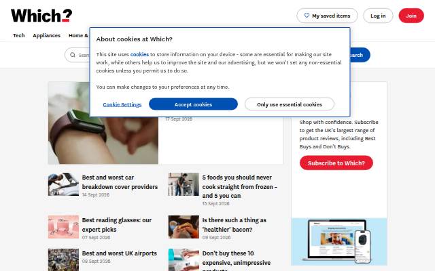Click the Log in button
This screenshot has height=271, width=435.
click(x=378, y=16)
